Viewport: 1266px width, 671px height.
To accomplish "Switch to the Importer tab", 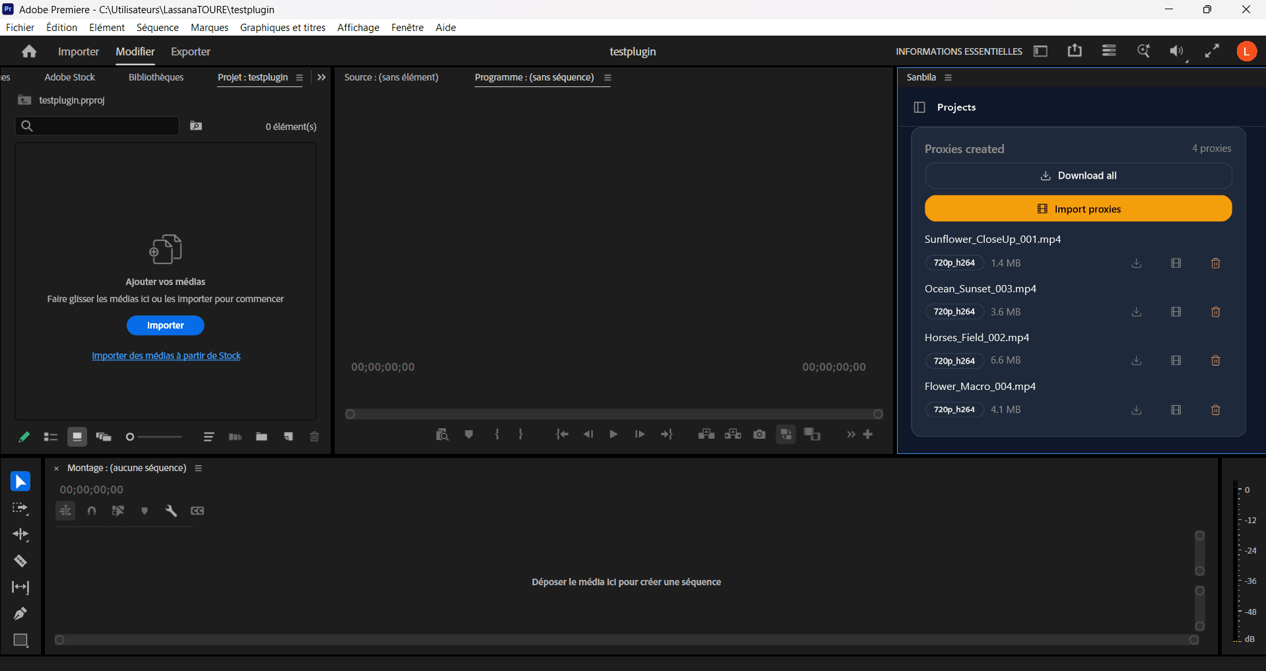I will click(x=79, y=51).
